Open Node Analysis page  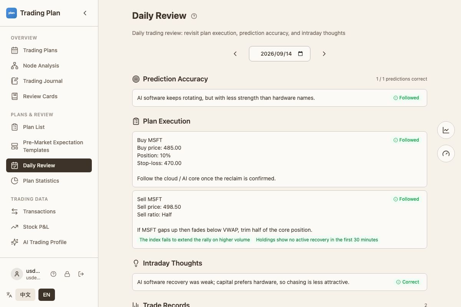click(x=49, y=66)
